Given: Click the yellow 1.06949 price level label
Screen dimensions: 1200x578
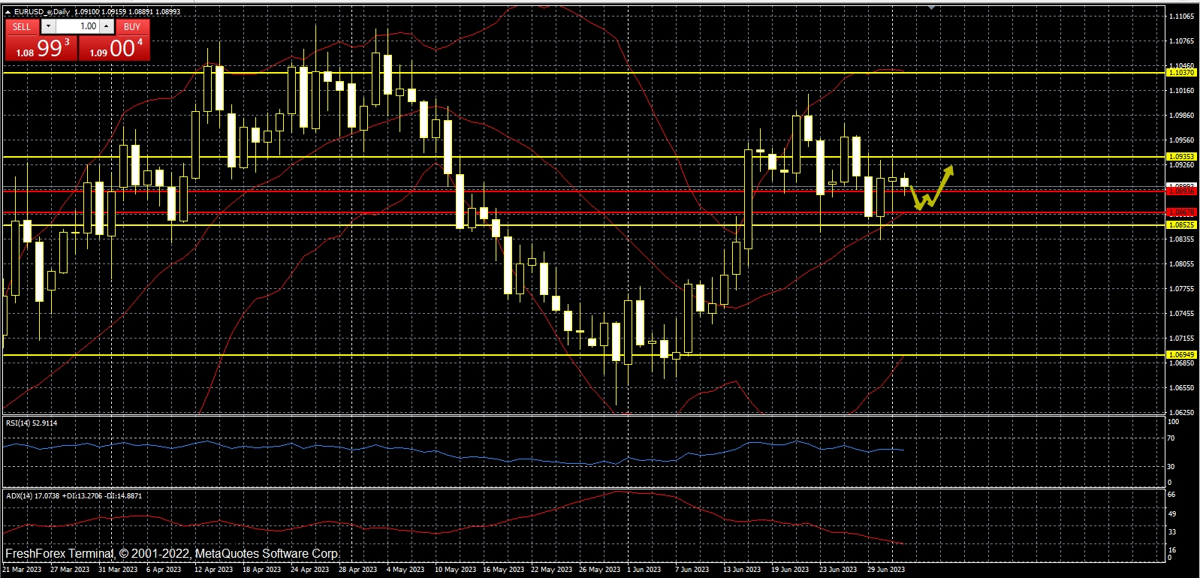Looking at the screenshot, I should (x=1180, y=355).
